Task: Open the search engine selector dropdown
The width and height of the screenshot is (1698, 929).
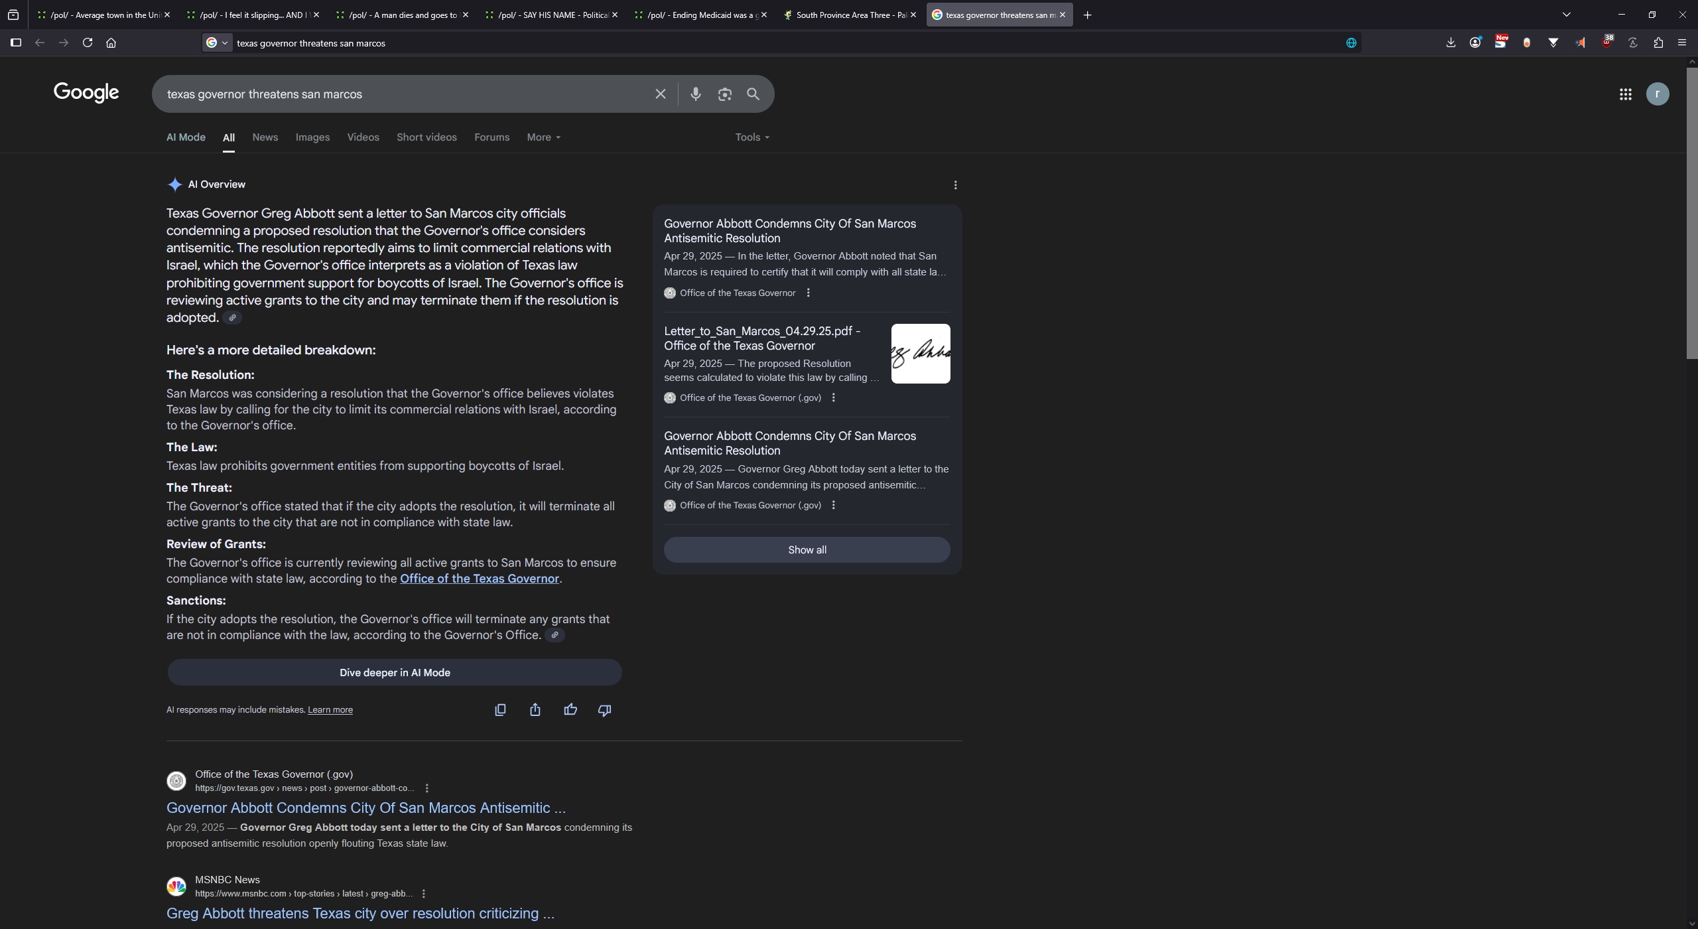Action: [218, 42]
